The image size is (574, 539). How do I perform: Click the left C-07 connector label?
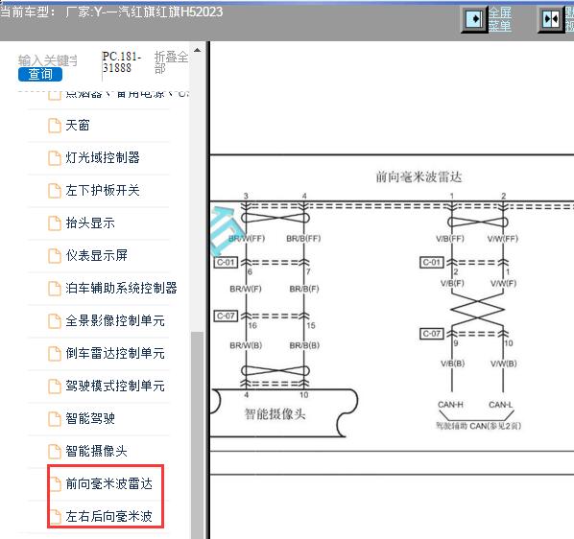pos(226,316)
